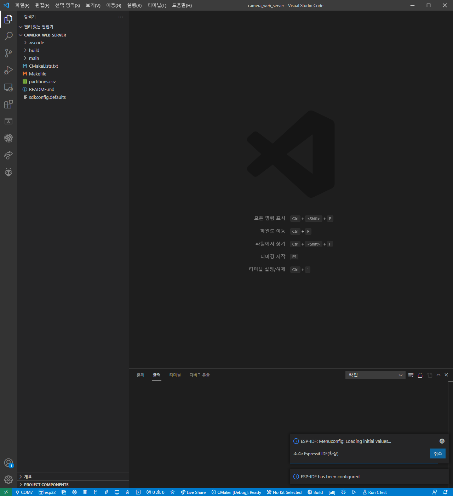Open the 파일(F) menu
Screen dimensions: 453x496
22,5
